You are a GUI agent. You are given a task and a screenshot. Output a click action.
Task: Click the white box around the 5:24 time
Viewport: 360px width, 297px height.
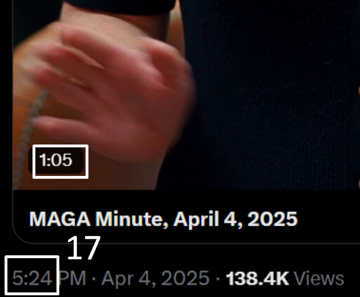[32, 275]
